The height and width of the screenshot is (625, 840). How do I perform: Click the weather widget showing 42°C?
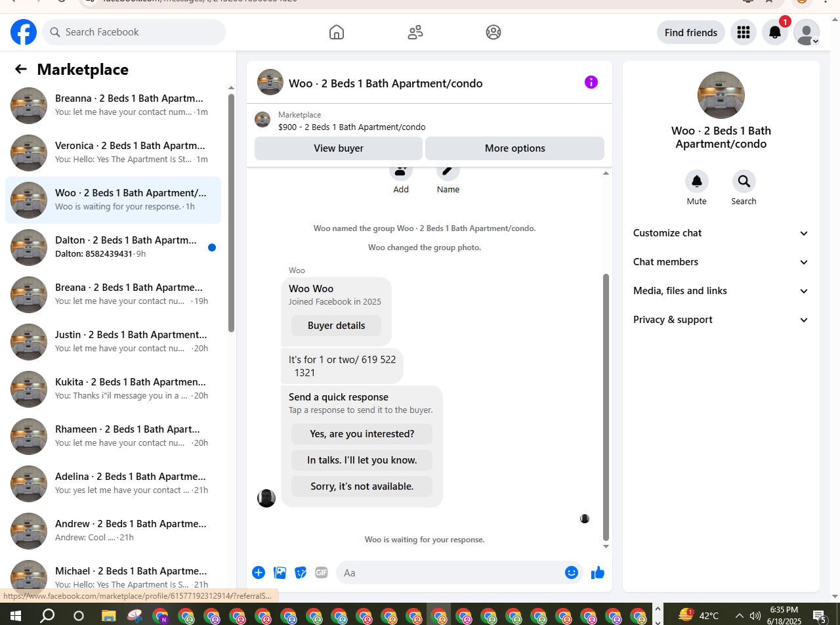pos(699,615)
